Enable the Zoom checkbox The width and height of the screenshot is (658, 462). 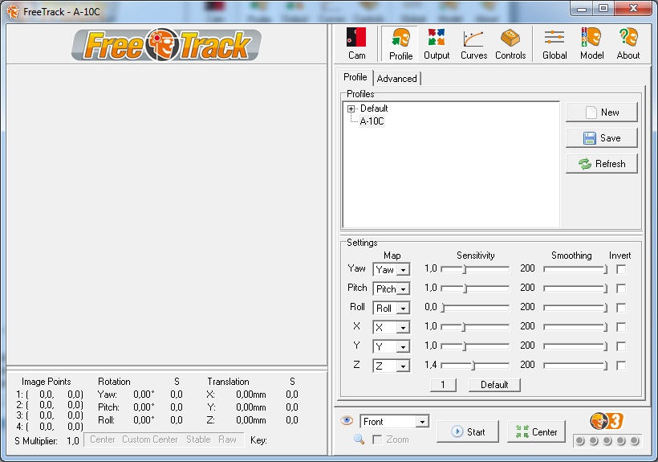(377, 440)
